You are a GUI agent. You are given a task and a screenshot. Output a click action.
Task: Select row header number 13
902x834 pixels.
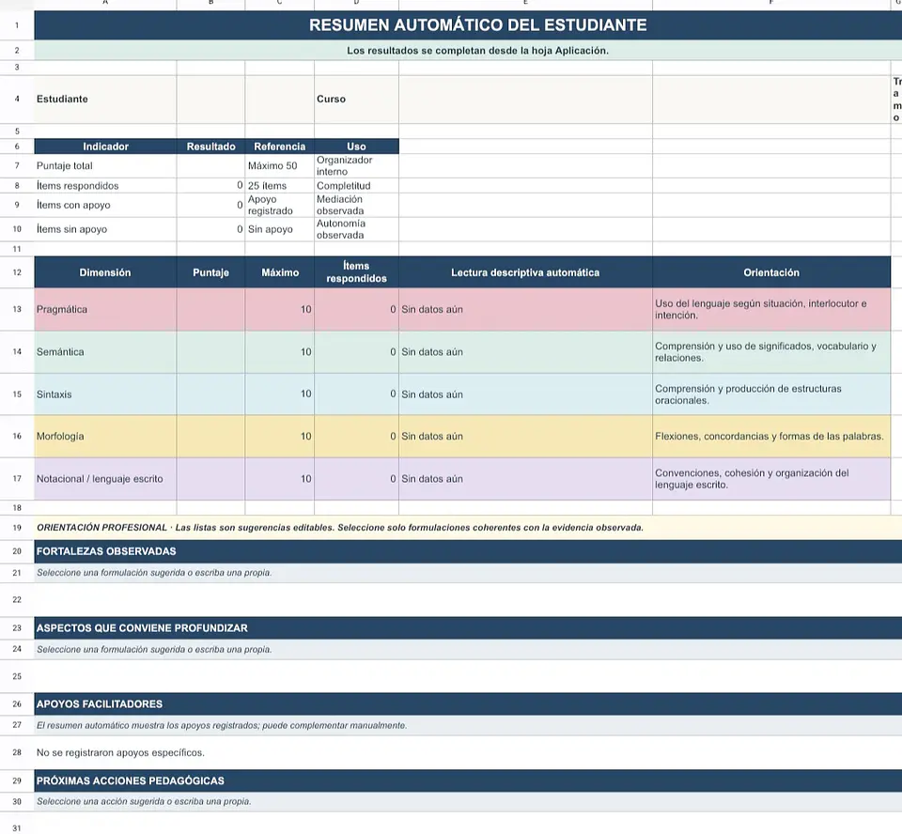pyautogui.click(x=17, y=309)
